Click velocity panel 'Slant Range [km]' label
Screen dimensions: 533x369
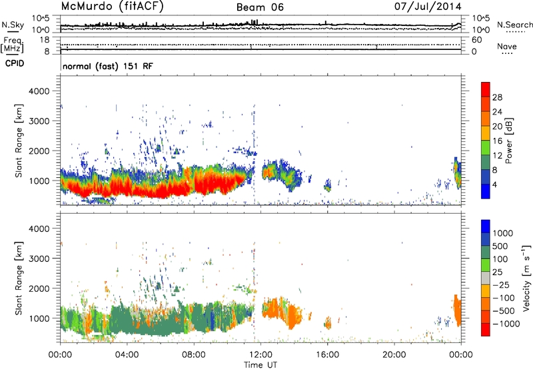pos(19,278)
